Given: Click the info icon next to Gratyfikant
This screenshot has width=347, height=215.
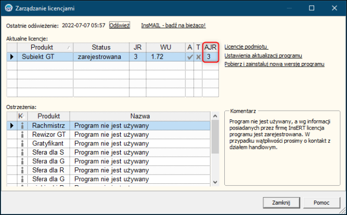Looking at the screenshot, I should (22, 143).
